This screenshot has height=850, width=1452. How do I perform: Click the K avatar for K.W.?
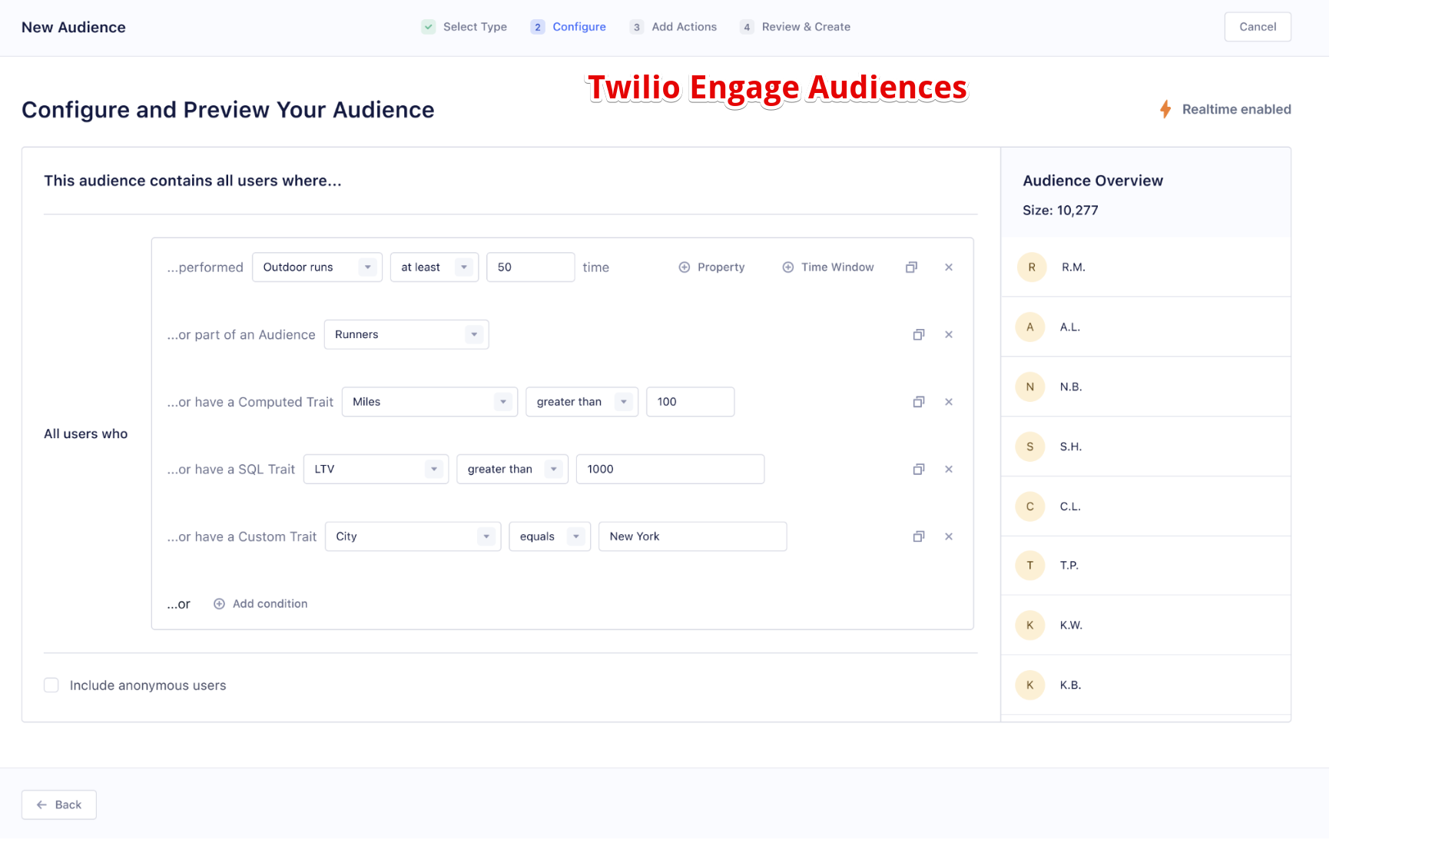(1030, 625)
